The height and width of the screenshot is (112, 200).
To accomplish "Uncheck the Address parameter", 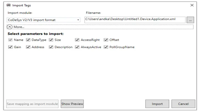I will (x=28, y=47).
